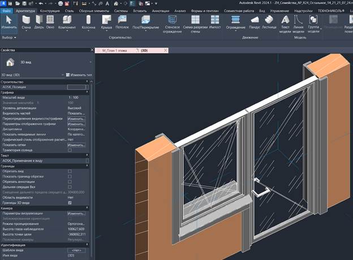Select the Потолок (Ceiling) tool
Screen dimensions: 353x260
pyautogui.click(x=122, y=23)
